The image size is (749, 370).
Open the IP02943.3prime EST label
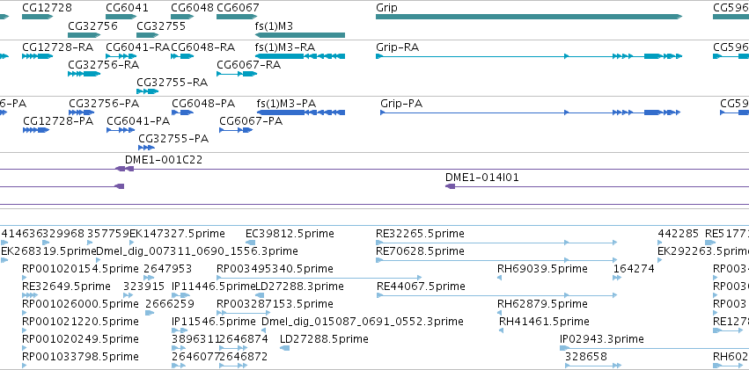[x=602, y=339]
